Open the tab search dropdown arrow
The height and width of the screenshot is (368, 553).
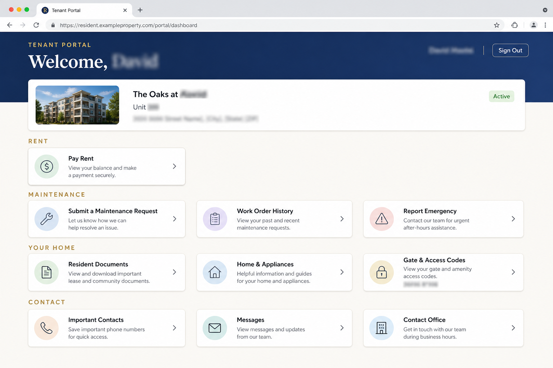(x=545, y=10)
